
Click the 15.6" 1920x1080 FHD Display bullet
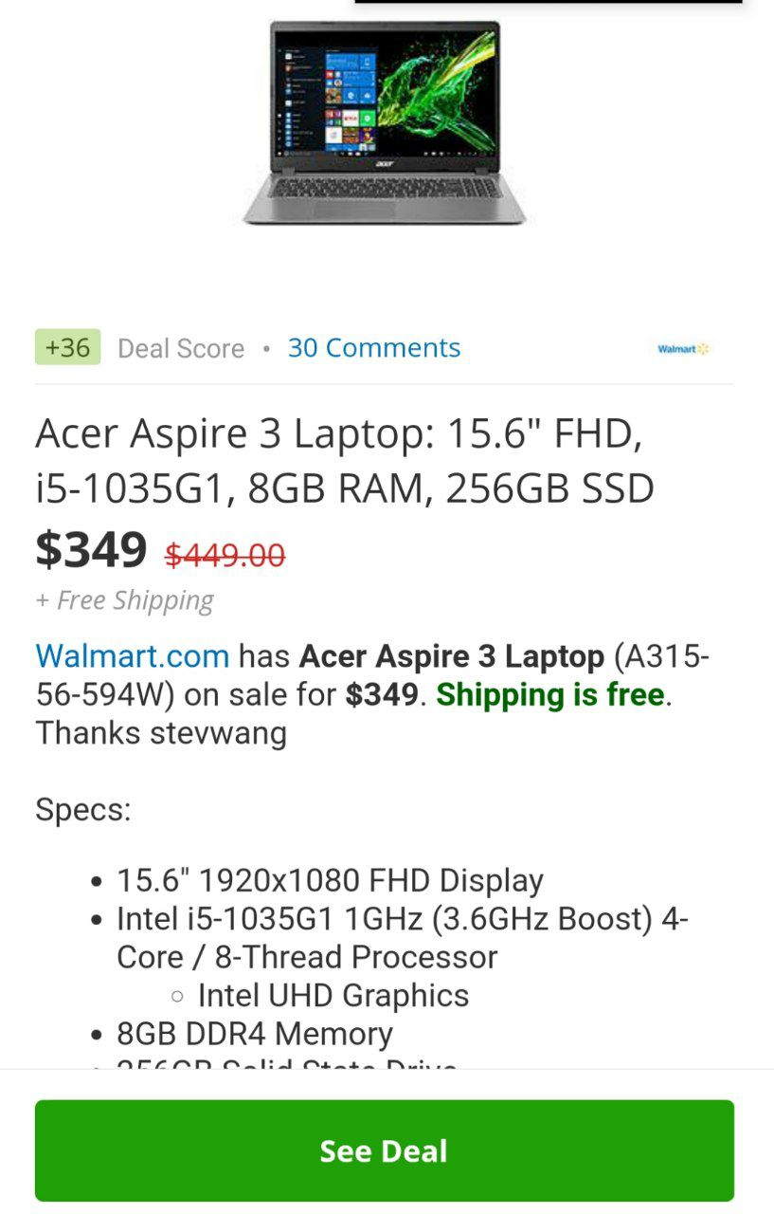click(x=330, y=881)
